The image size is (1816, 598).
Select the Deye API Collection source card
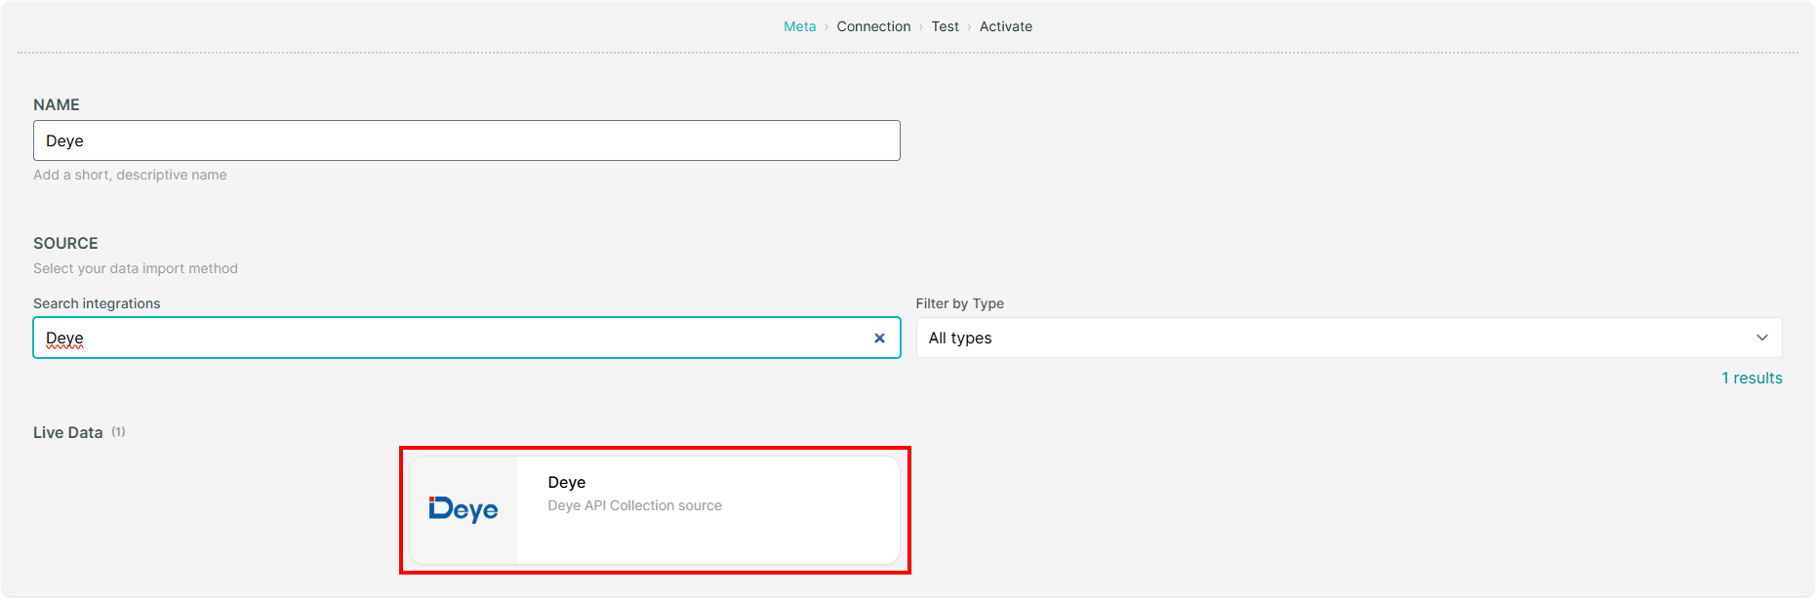coord(654,510)
